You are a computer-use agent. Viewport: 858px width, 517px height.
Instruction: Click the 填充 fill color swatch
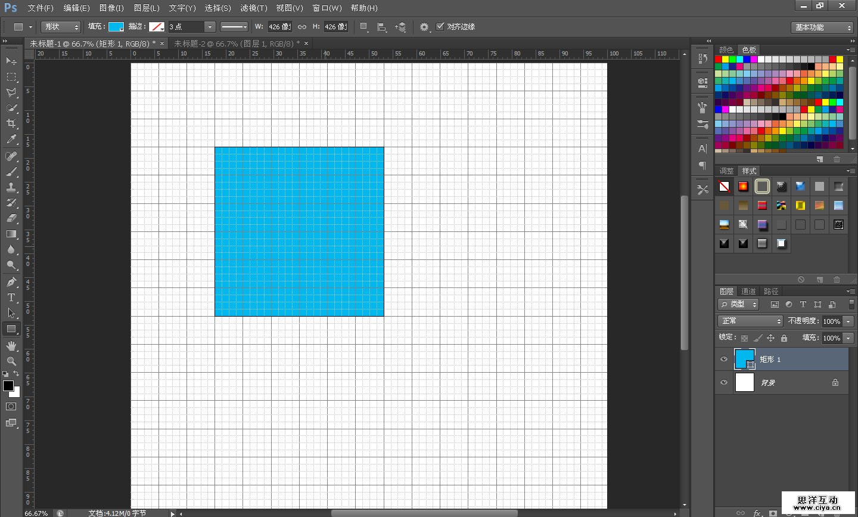116,27
